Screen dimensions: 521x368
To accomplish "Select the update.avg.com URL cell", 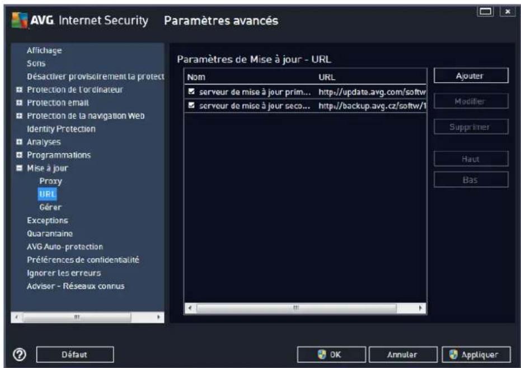I will (x=372, y=92).
